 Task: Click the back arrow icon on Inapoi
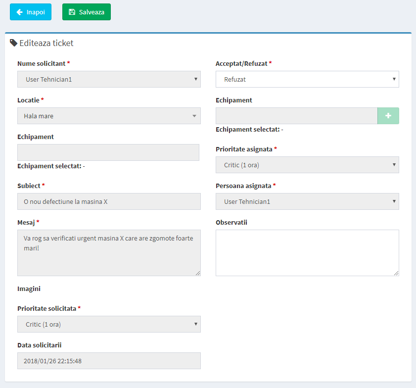click(19, 12)
